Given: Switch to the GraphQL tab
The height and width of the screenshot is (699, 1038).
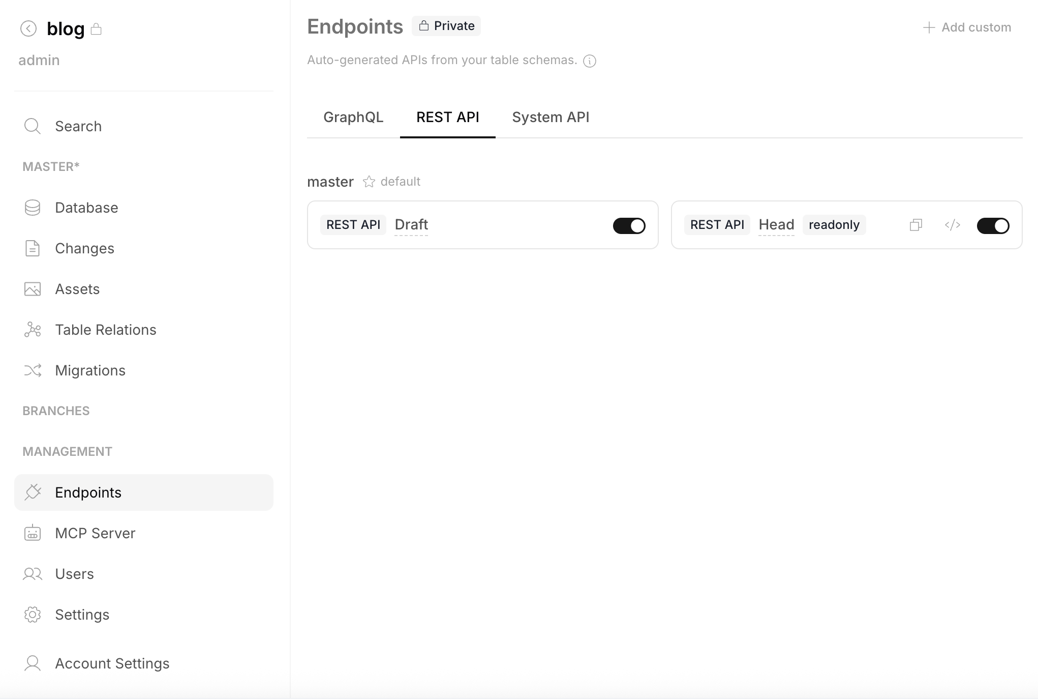Looking at the screenshot, I should 353,117.
